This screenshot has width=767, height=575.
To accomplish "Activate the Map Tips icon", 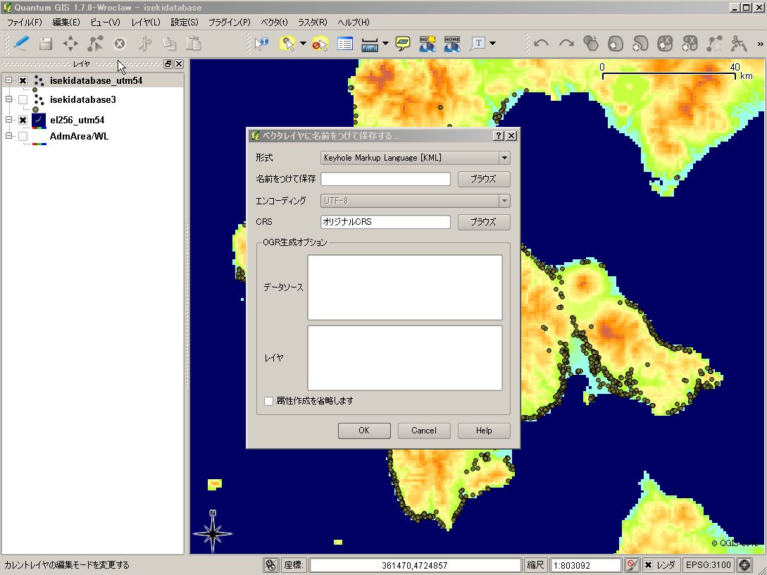I will pos(403,44).
